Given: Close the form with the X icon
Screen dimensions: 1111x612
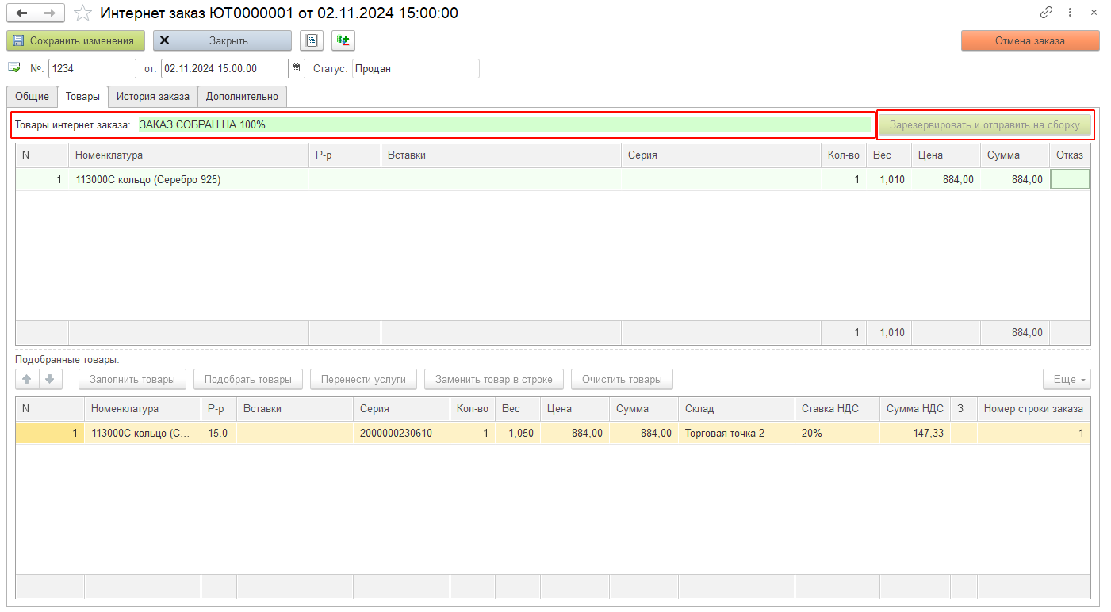Looking at the screenshot, I should pyautogui.click(x=1094, y=13).
